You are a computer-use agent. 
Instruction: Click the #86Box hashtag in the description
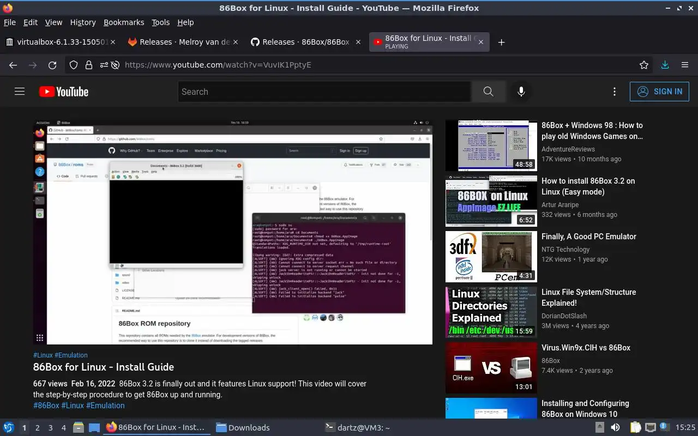[x=46, y=405]
